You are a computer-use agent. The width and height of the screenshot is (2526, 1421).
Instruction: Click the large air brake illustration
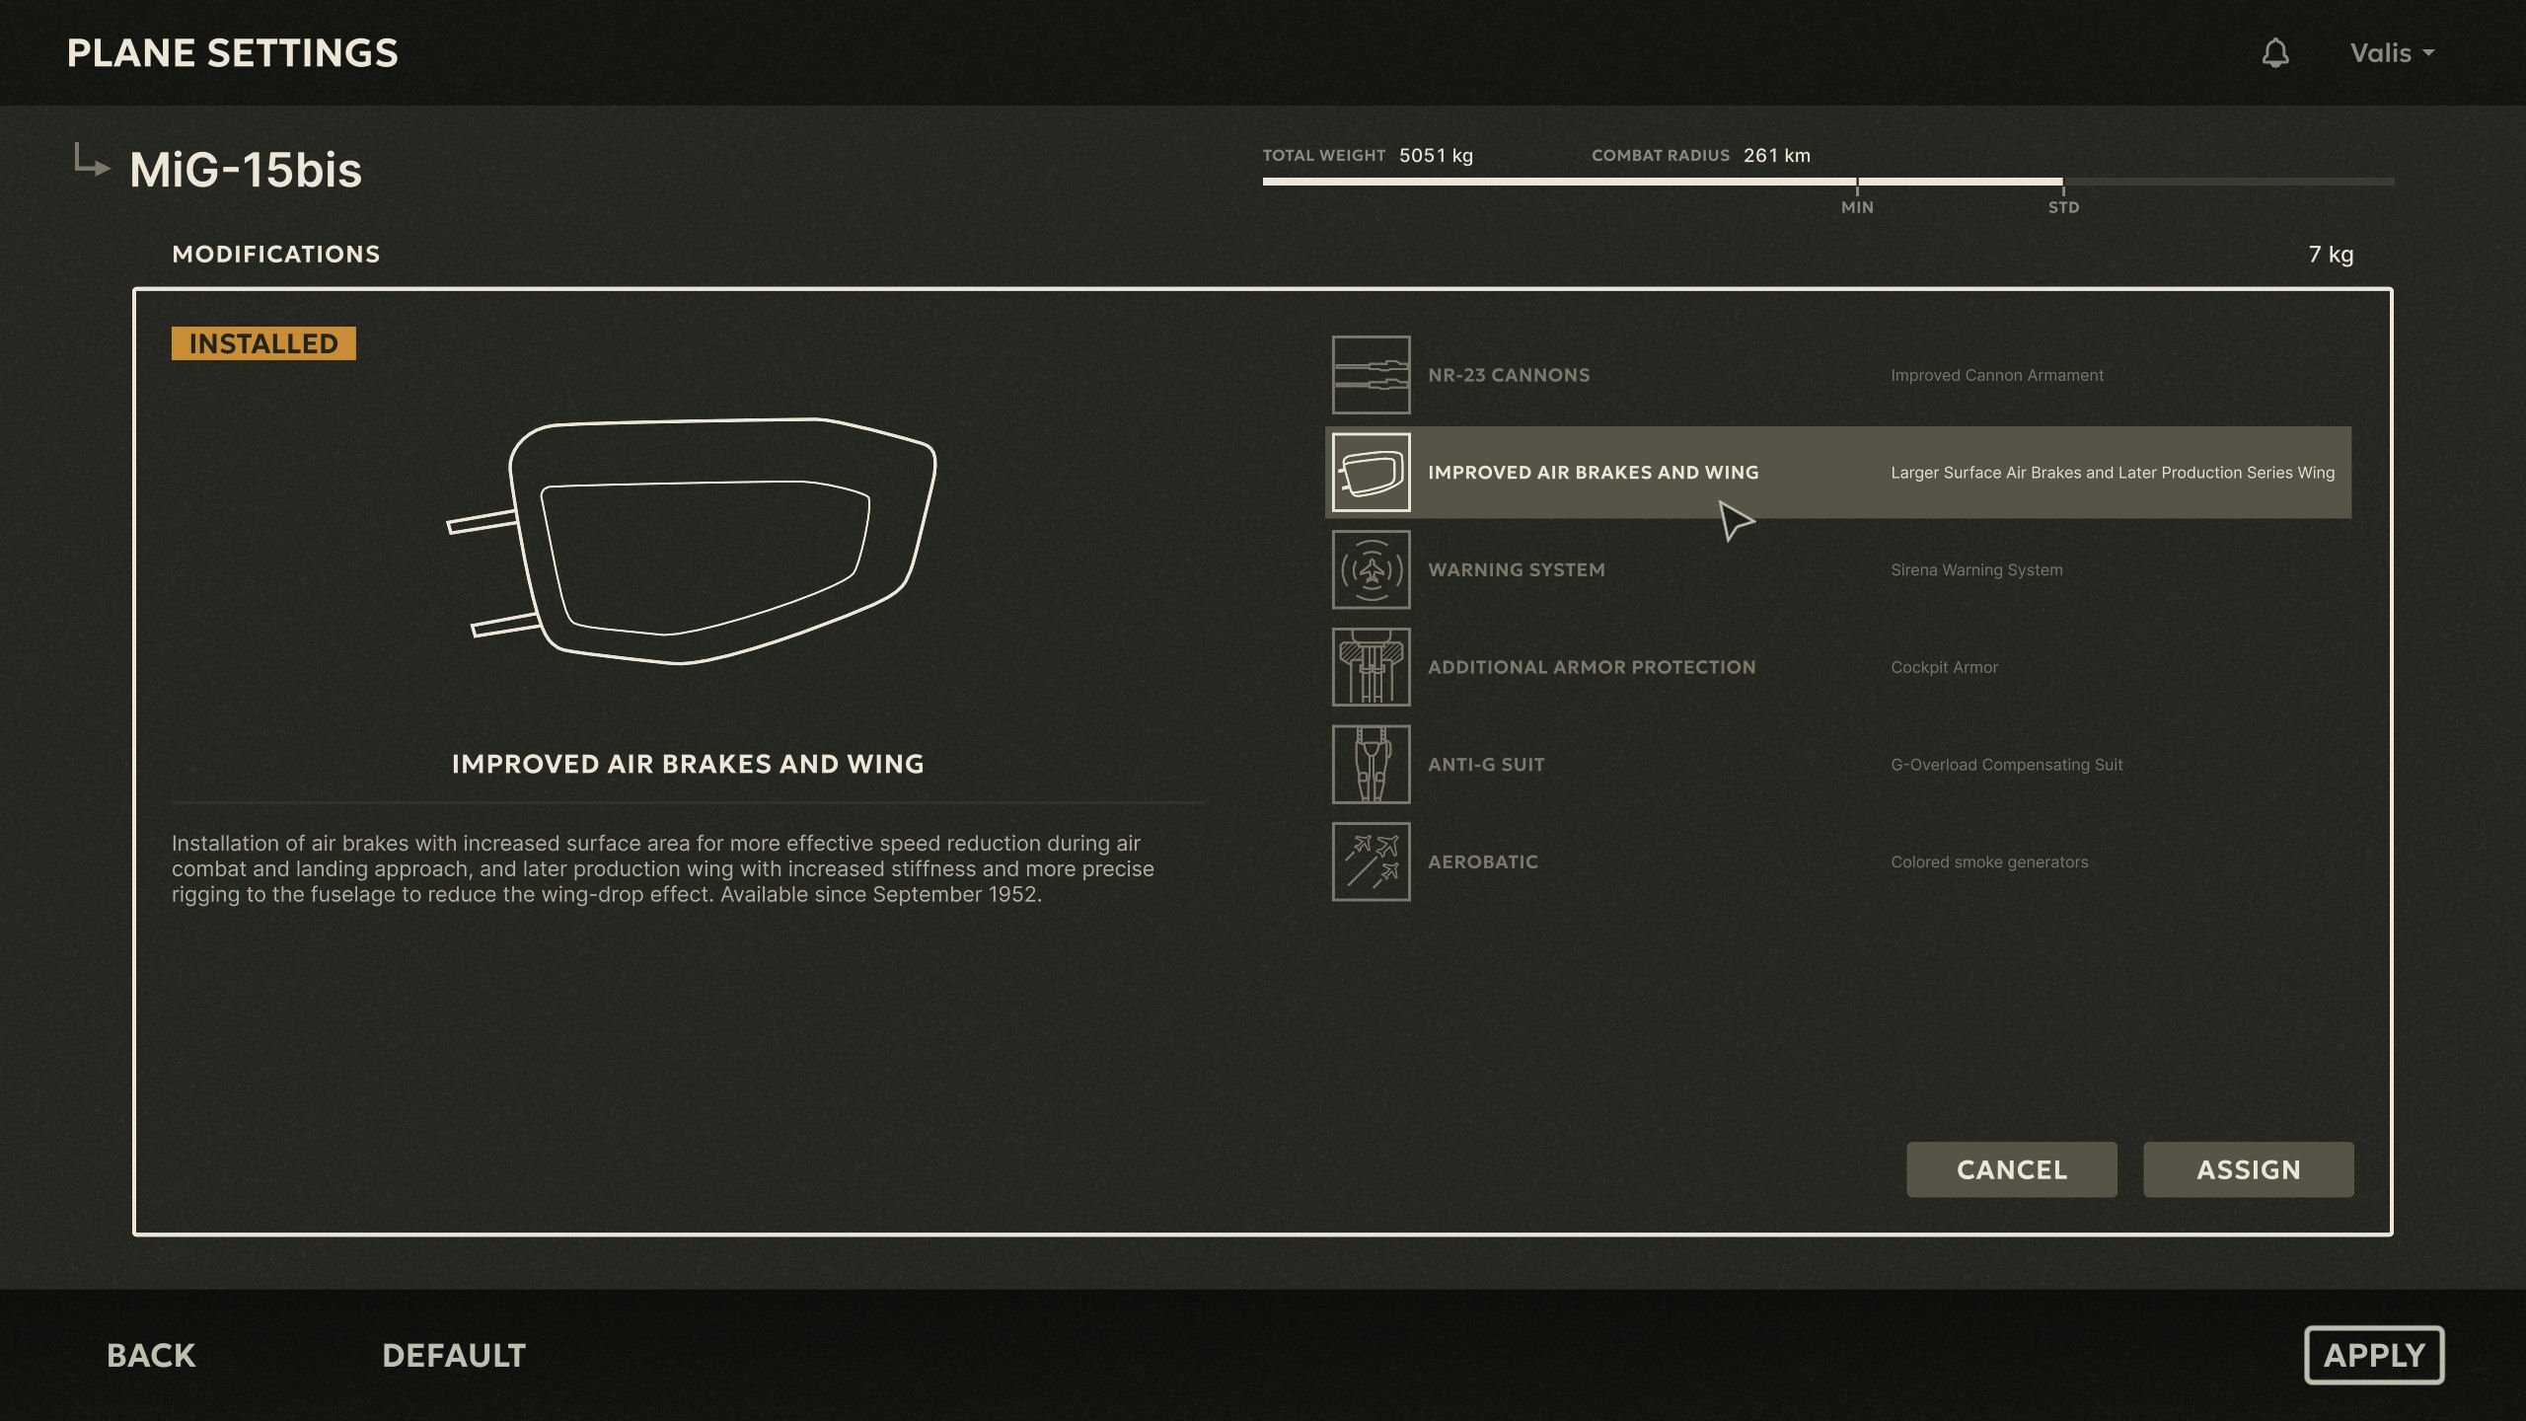691,541
